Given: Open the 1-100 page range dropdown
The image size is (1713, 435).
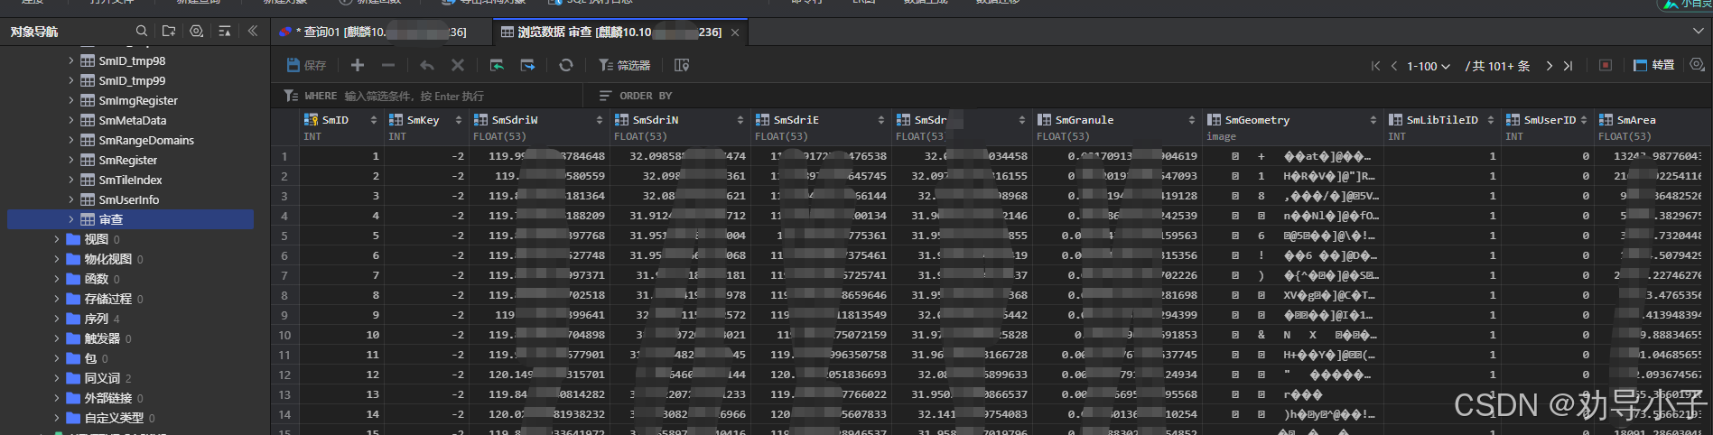Looking at the screenshot, I should (1429, 66).
